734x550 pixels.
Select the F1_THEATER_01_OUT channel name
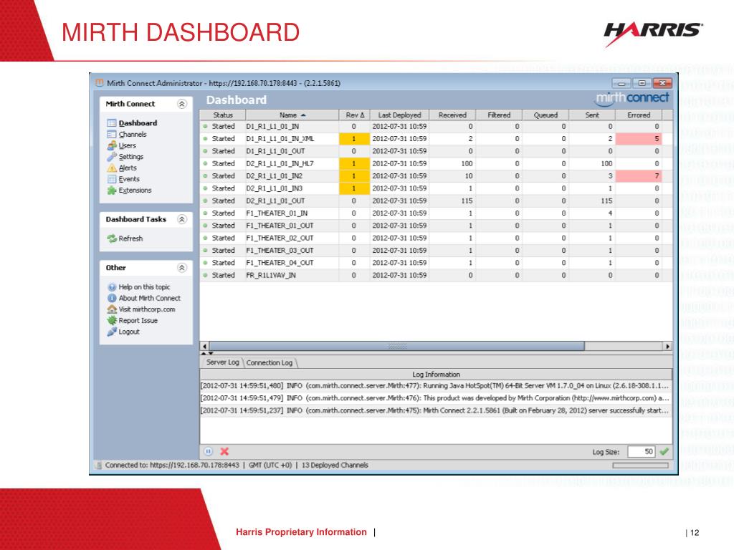[280, 226]
